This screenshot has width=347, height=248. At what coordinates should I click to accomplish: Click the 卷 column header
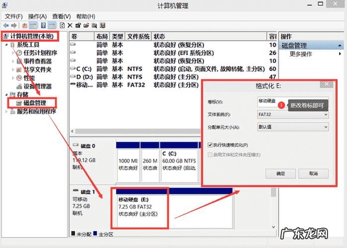click(82, 36)
